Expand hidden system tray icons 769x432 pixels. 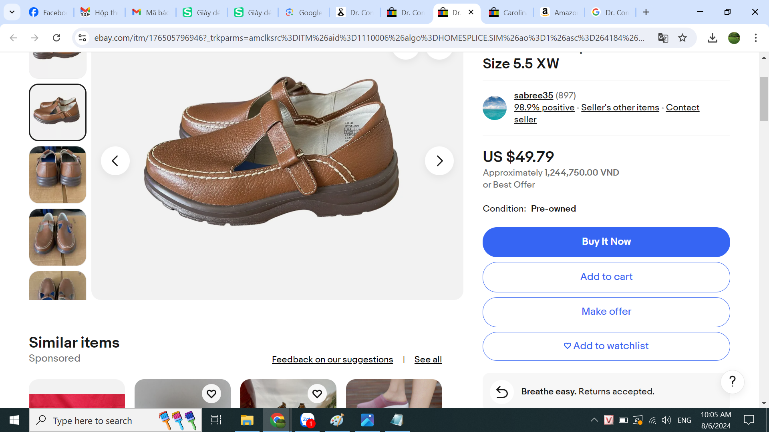pos(594,420)
